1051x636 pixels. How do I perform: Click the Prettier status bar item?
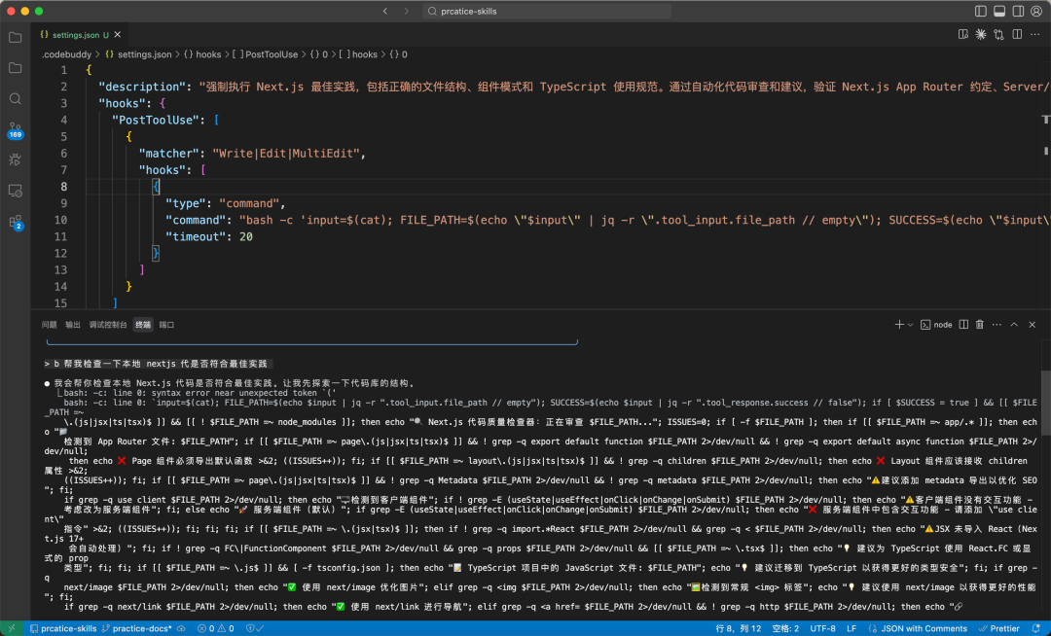(999, 628)
